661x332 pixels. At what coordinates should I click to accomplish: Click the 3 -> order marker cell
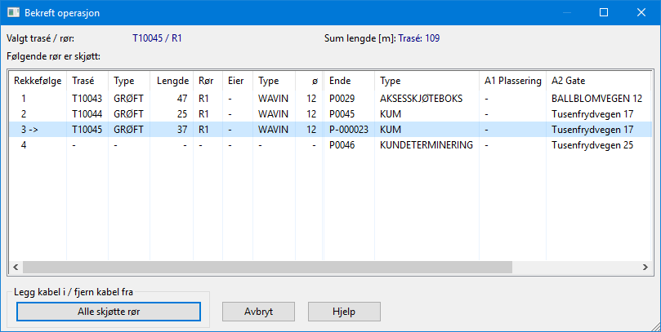[x=29, y=130]
